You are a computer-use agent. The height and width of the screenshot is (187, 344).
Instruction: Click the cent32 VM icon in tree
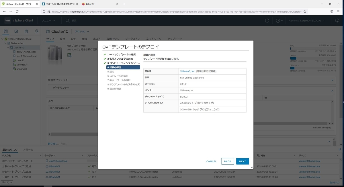(14, 61)
